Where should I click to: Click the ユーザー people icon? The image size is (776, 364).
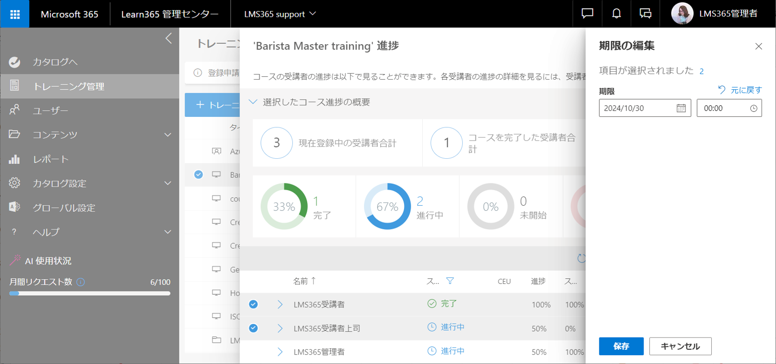14,109
